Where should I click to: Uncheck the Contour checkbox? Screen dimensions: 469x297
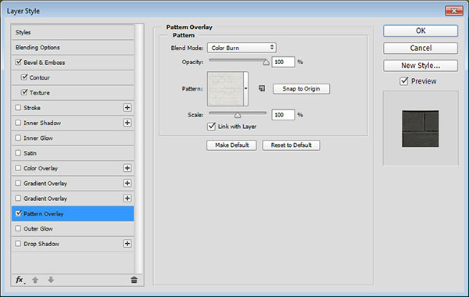24,77
